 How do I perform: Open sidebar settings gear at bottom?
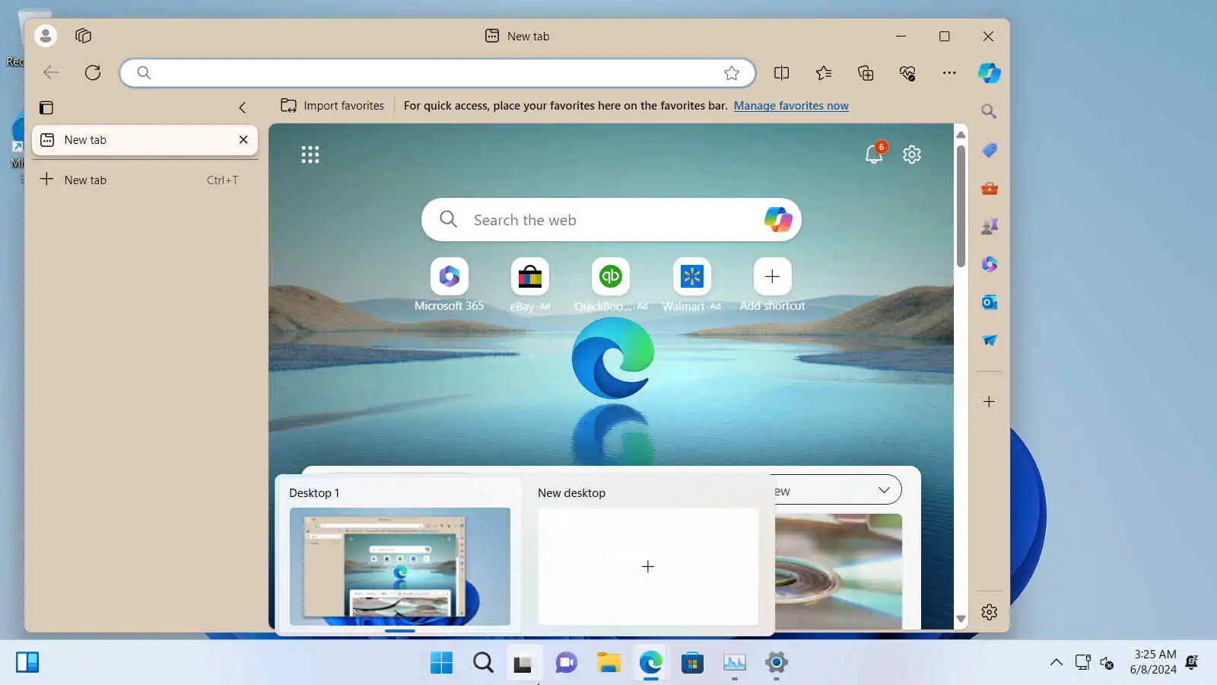point(989,612)
